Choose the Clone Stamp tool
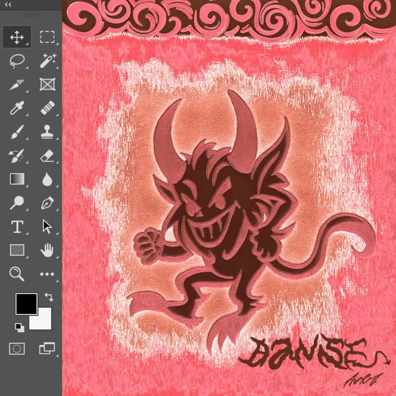This screenshot has height=396, width=396. click(x=47, y=132)
